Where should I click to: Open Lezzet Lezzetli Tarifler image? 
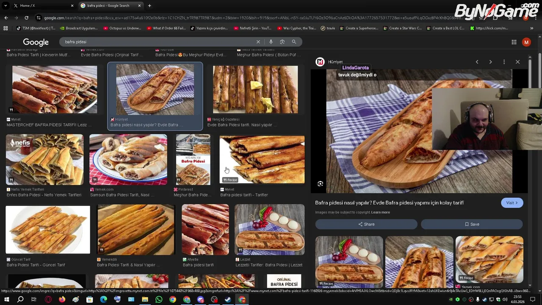pyautogui.click(x=270, y=230)
